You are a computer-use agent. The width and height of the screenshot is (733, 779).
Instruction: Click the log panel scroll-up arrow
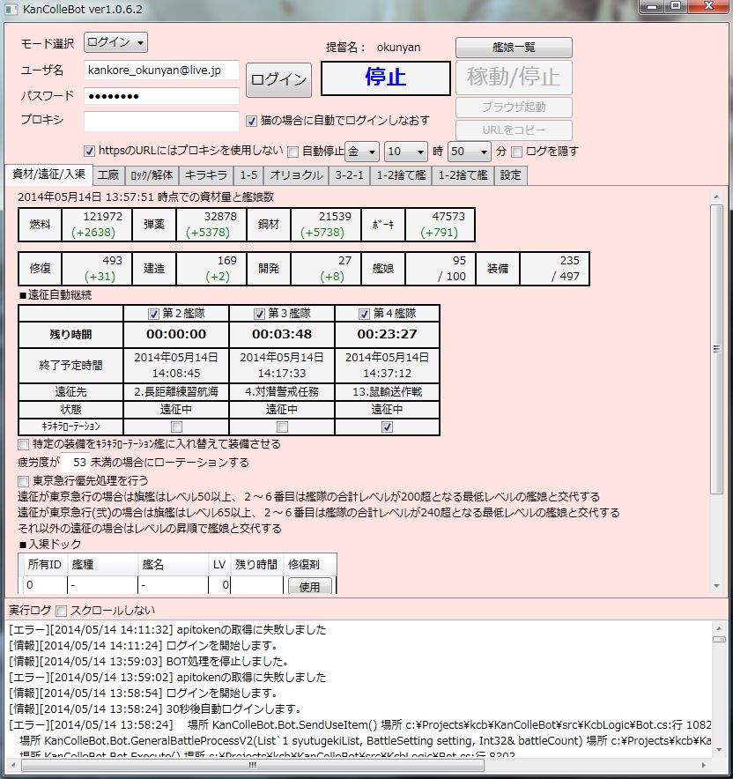point(719,628)
